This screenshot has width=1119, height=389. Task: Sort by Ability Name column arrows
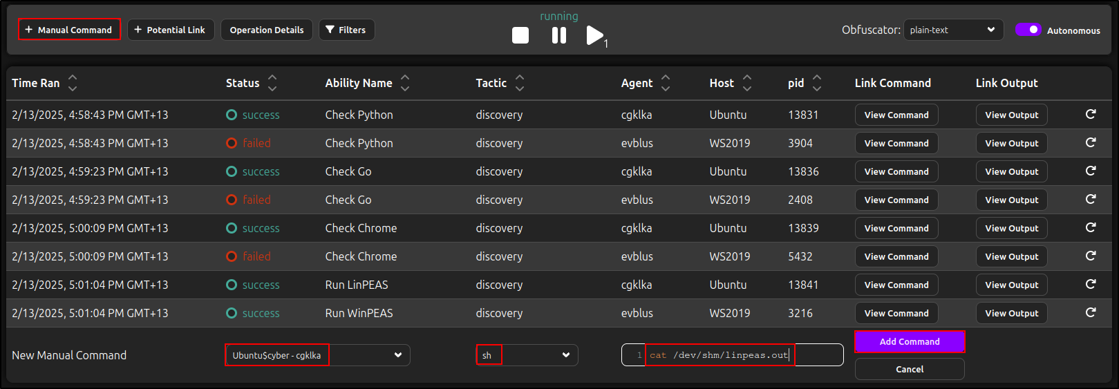[x=405, y=83]
